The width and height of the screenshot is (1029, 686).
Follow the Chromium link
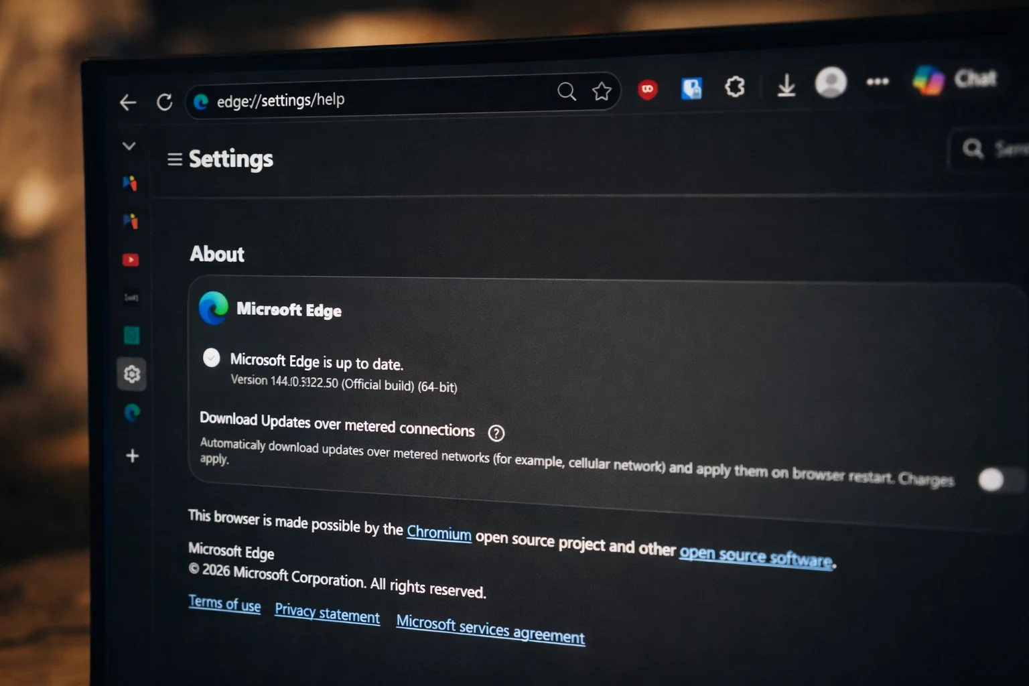pyautogui.click(x=439, y=533)
